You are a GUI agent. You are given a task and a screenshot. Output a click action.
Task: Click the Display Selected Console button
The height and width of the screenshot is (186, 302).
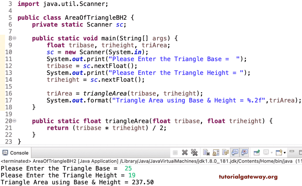click(x=266, y=153)
